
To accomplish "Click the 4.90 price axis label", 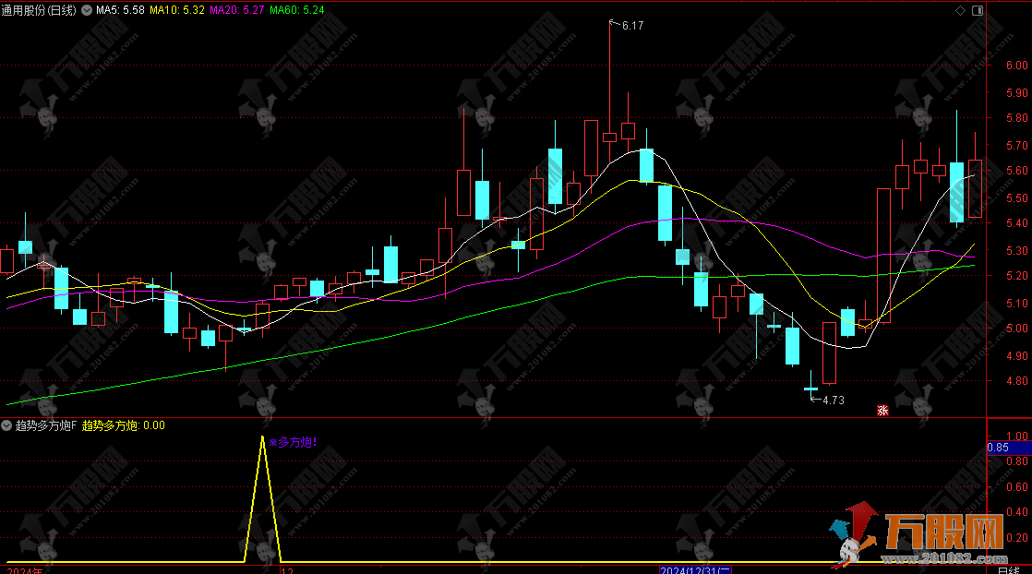I will coord(1017,356).
